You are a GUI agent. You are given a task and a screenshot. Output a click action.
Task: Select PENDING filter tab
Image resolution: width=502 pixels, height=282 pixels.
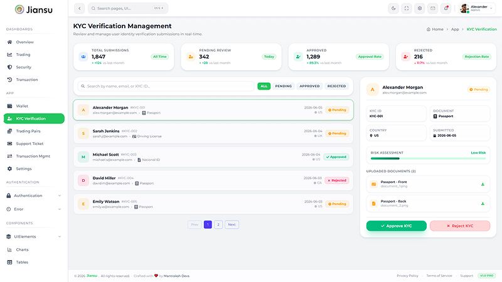point(284,86)
